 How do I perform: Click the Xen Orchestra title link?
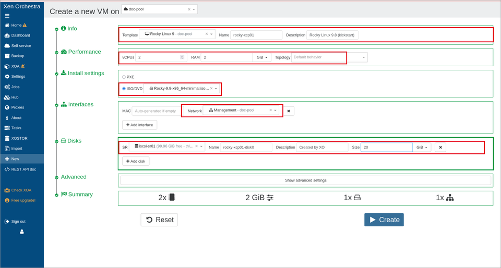[x=22, y=6]
